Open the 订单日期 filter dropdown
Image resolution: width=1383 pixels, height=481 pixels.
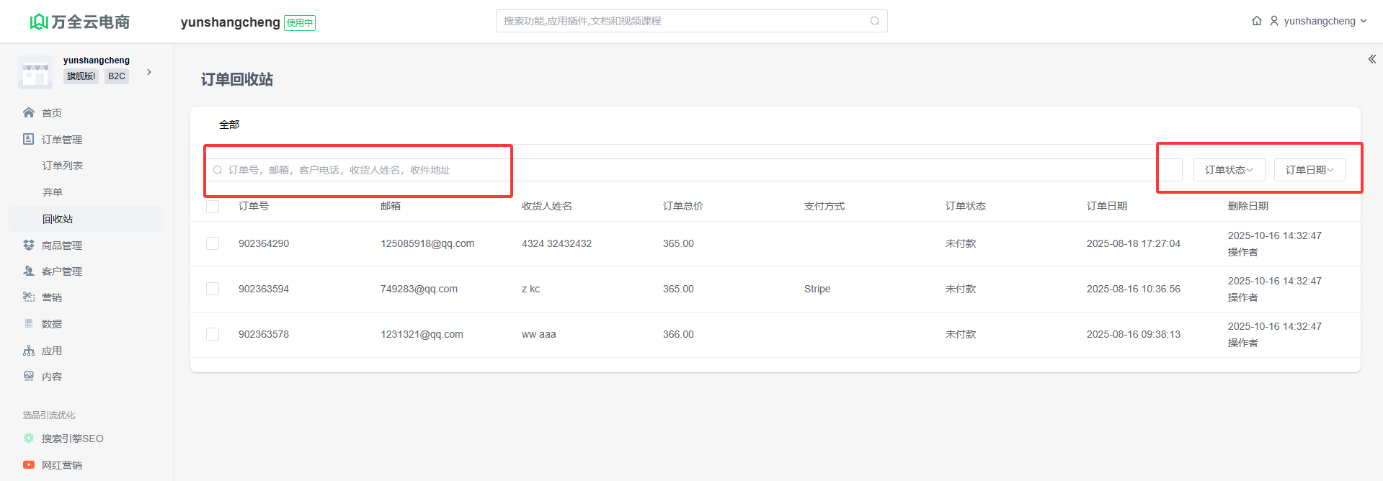pyautogui.click(x=1309, y=170)
